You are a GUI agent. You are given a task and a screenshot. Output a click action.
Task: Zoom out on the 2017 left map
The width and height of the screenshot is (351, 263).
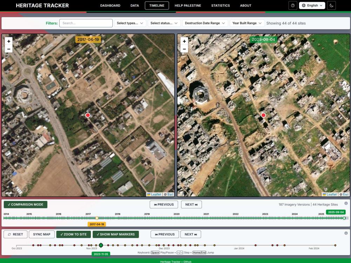point(9,49)
